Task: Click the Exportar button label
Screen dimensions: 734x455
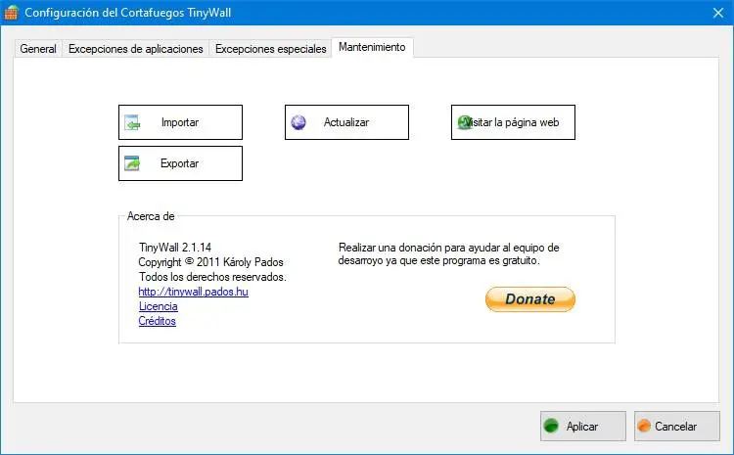Action: (179, 163)
